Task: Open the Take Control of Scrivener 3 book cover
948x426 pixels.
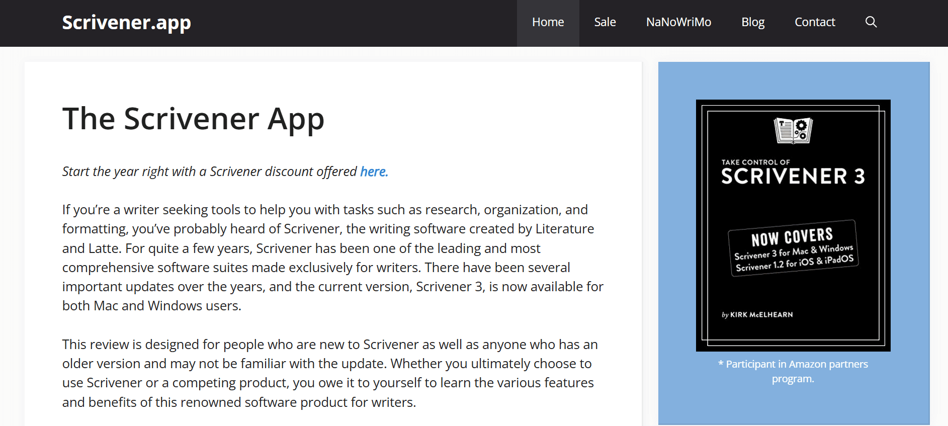Action: pyautogui.click(x=793, y=225)
